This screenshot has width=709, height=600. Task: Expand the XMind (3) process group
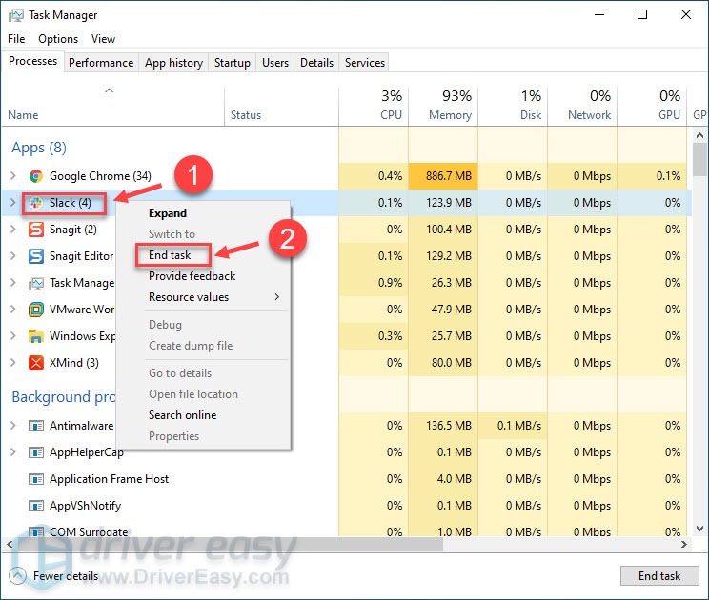(13, 362)
